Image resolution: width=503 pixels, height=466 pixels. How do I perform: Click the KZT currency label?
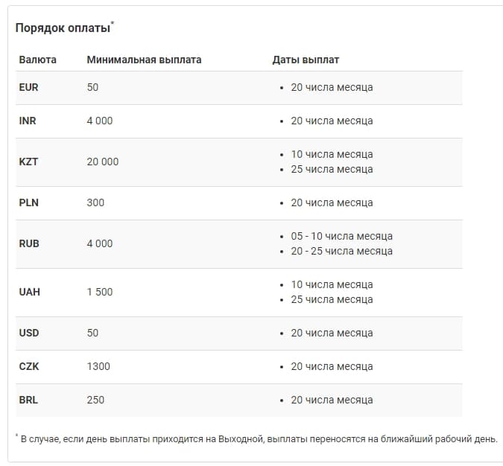pos(28,162)
